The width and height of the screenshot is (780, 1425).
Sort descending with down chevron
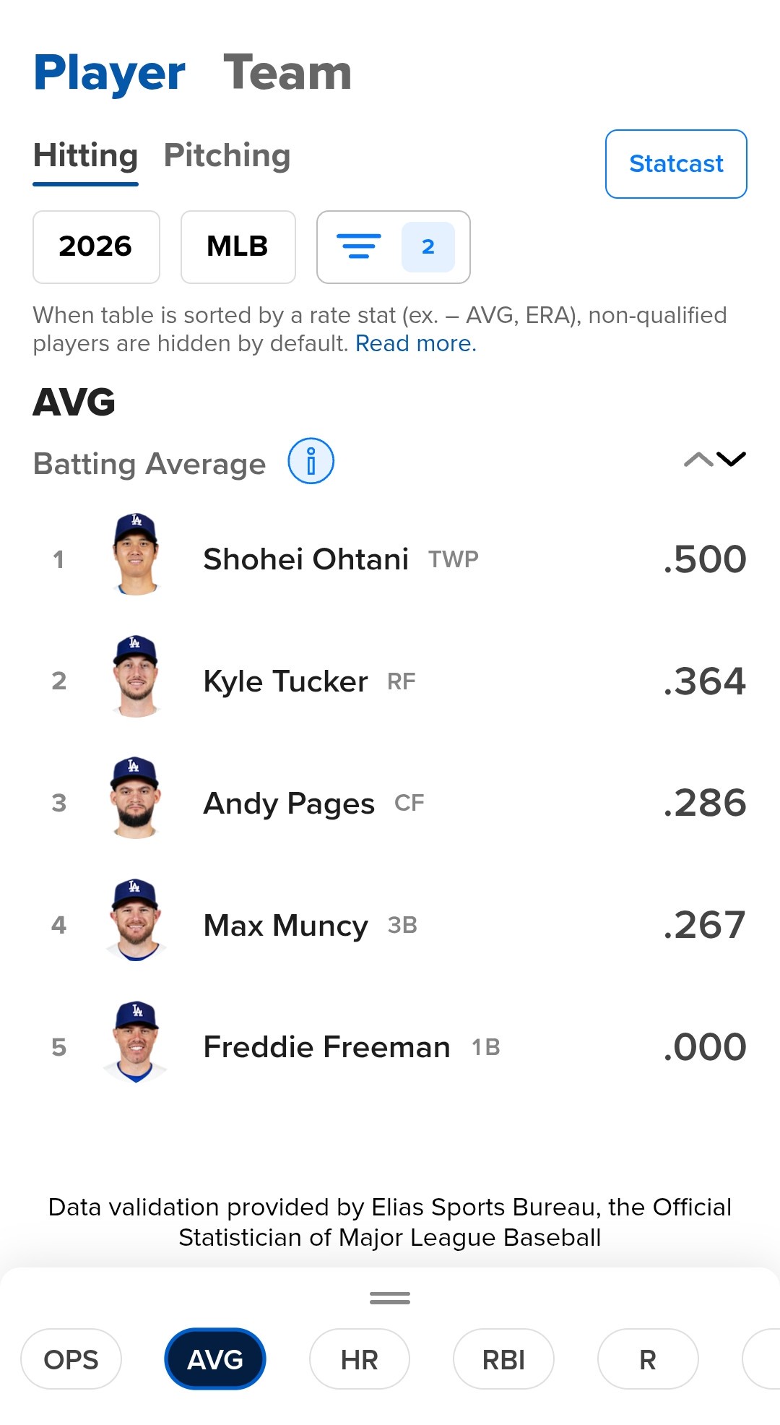click(x=731, y=460)
